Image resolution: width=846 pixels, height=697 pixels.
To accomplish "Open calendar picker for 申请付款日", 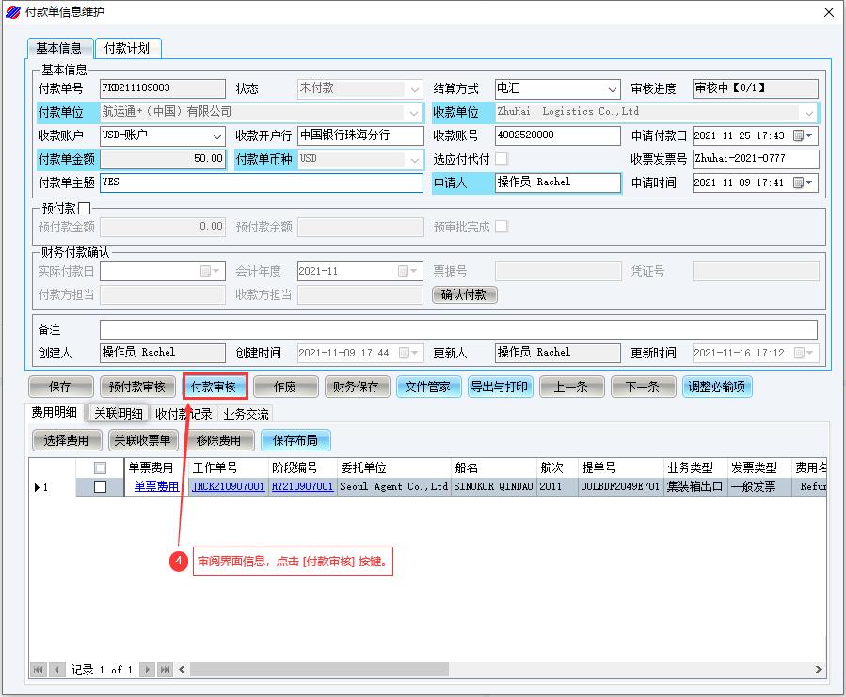I will pos(798,135).
